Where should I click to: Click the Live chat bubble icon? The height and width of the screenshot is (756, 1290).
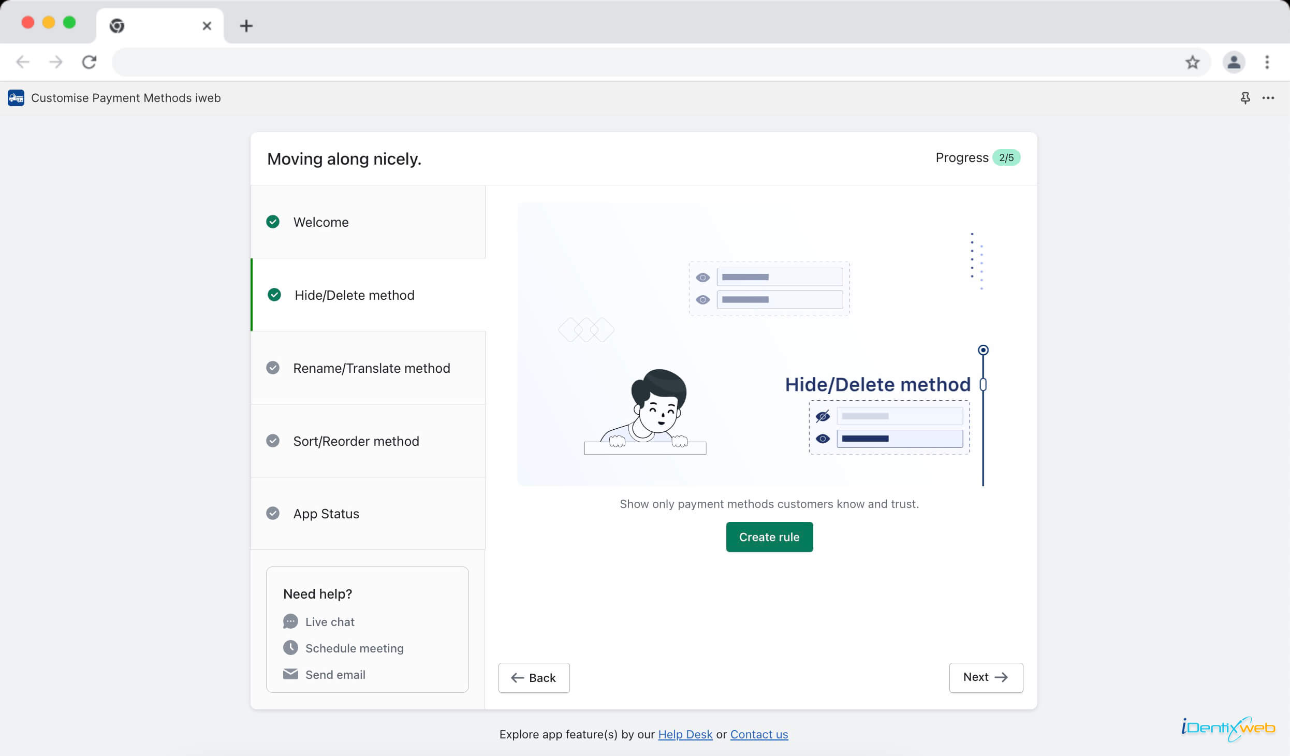(x=290, y=621)
